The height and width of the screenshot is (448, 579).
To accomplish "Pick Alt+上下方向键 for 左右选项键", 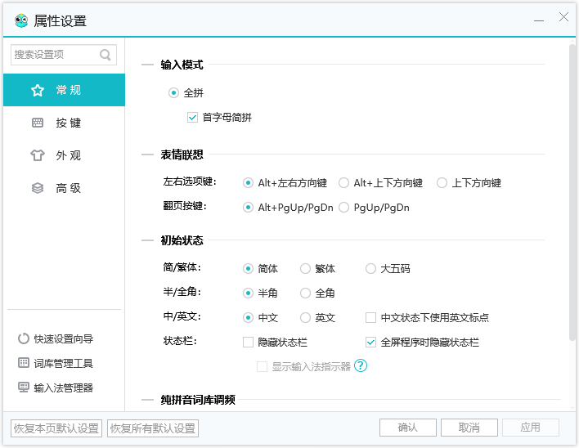I will [x=344, y=183].
